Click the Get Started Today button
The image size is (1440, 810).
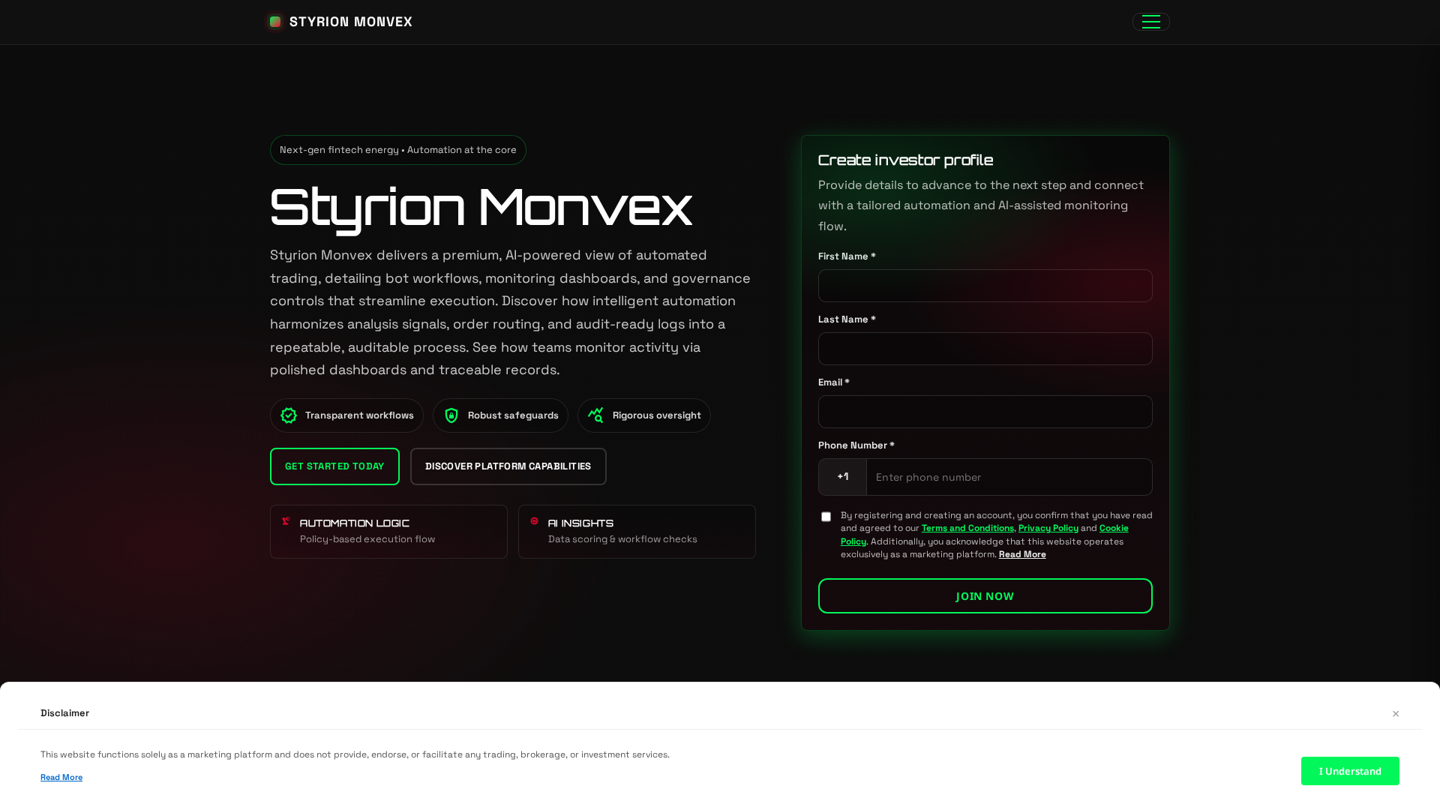pos(334,466)
